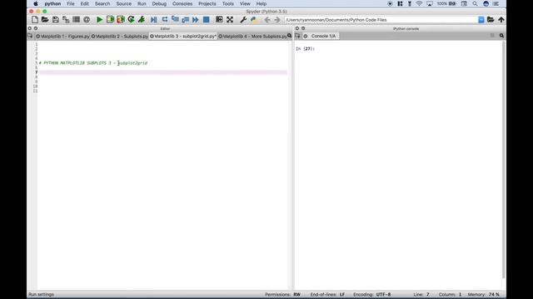Open the Run menu
Screen dimensions: 533x299
(142, 3)
